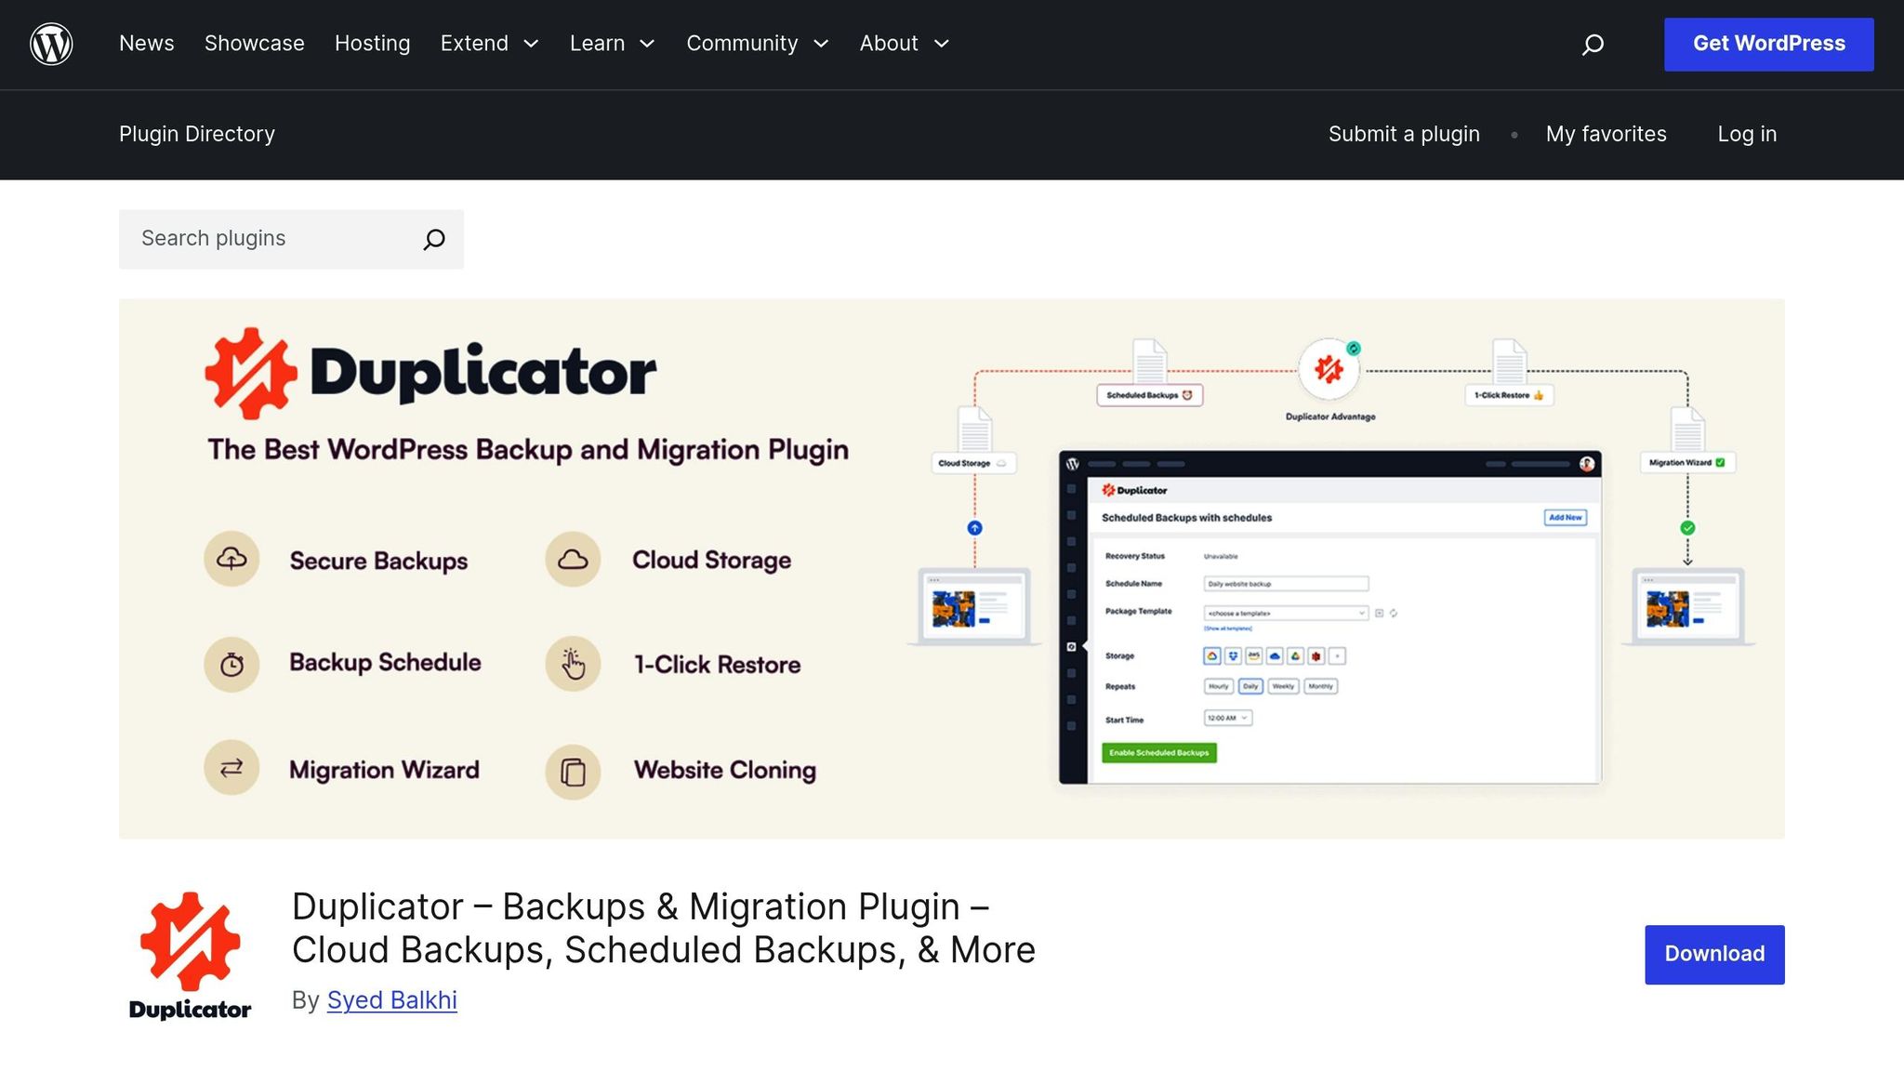Screen dimensions: 1904x1071
Task: Open the Extend menu item
Action: [x=474, y=44]
